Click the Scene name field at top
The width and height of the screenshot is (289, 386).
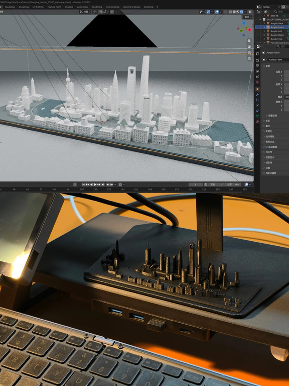click(x=270, y=7)
